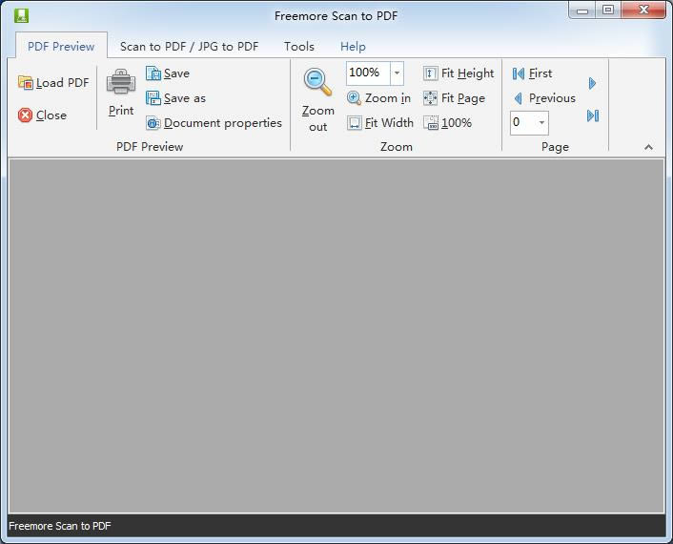Screen dimensions: 673x544
Task: Go to First page icon
Action: coord(518,73)
